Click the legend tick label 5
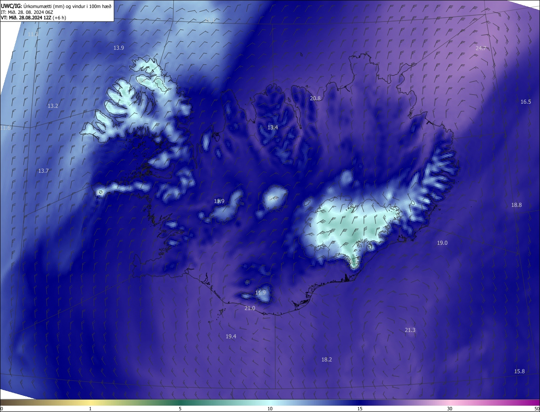This screenshot has height=412, width=540. pyautogui.click(x=180, y=409)
